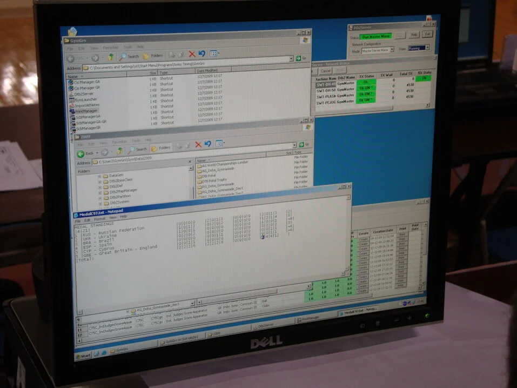The height and width of the screenshot is (388, 517).
Task: Open the State dropdown showing Running
Action: pyautogui.click(x=427, y=48)
